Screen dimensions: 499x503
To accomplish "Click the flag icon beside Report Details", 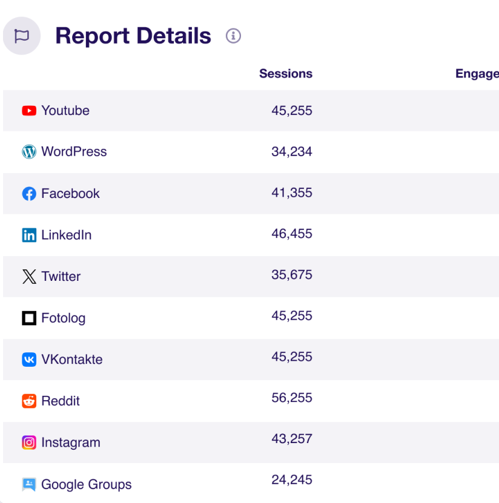I will [x=22, y=36].
